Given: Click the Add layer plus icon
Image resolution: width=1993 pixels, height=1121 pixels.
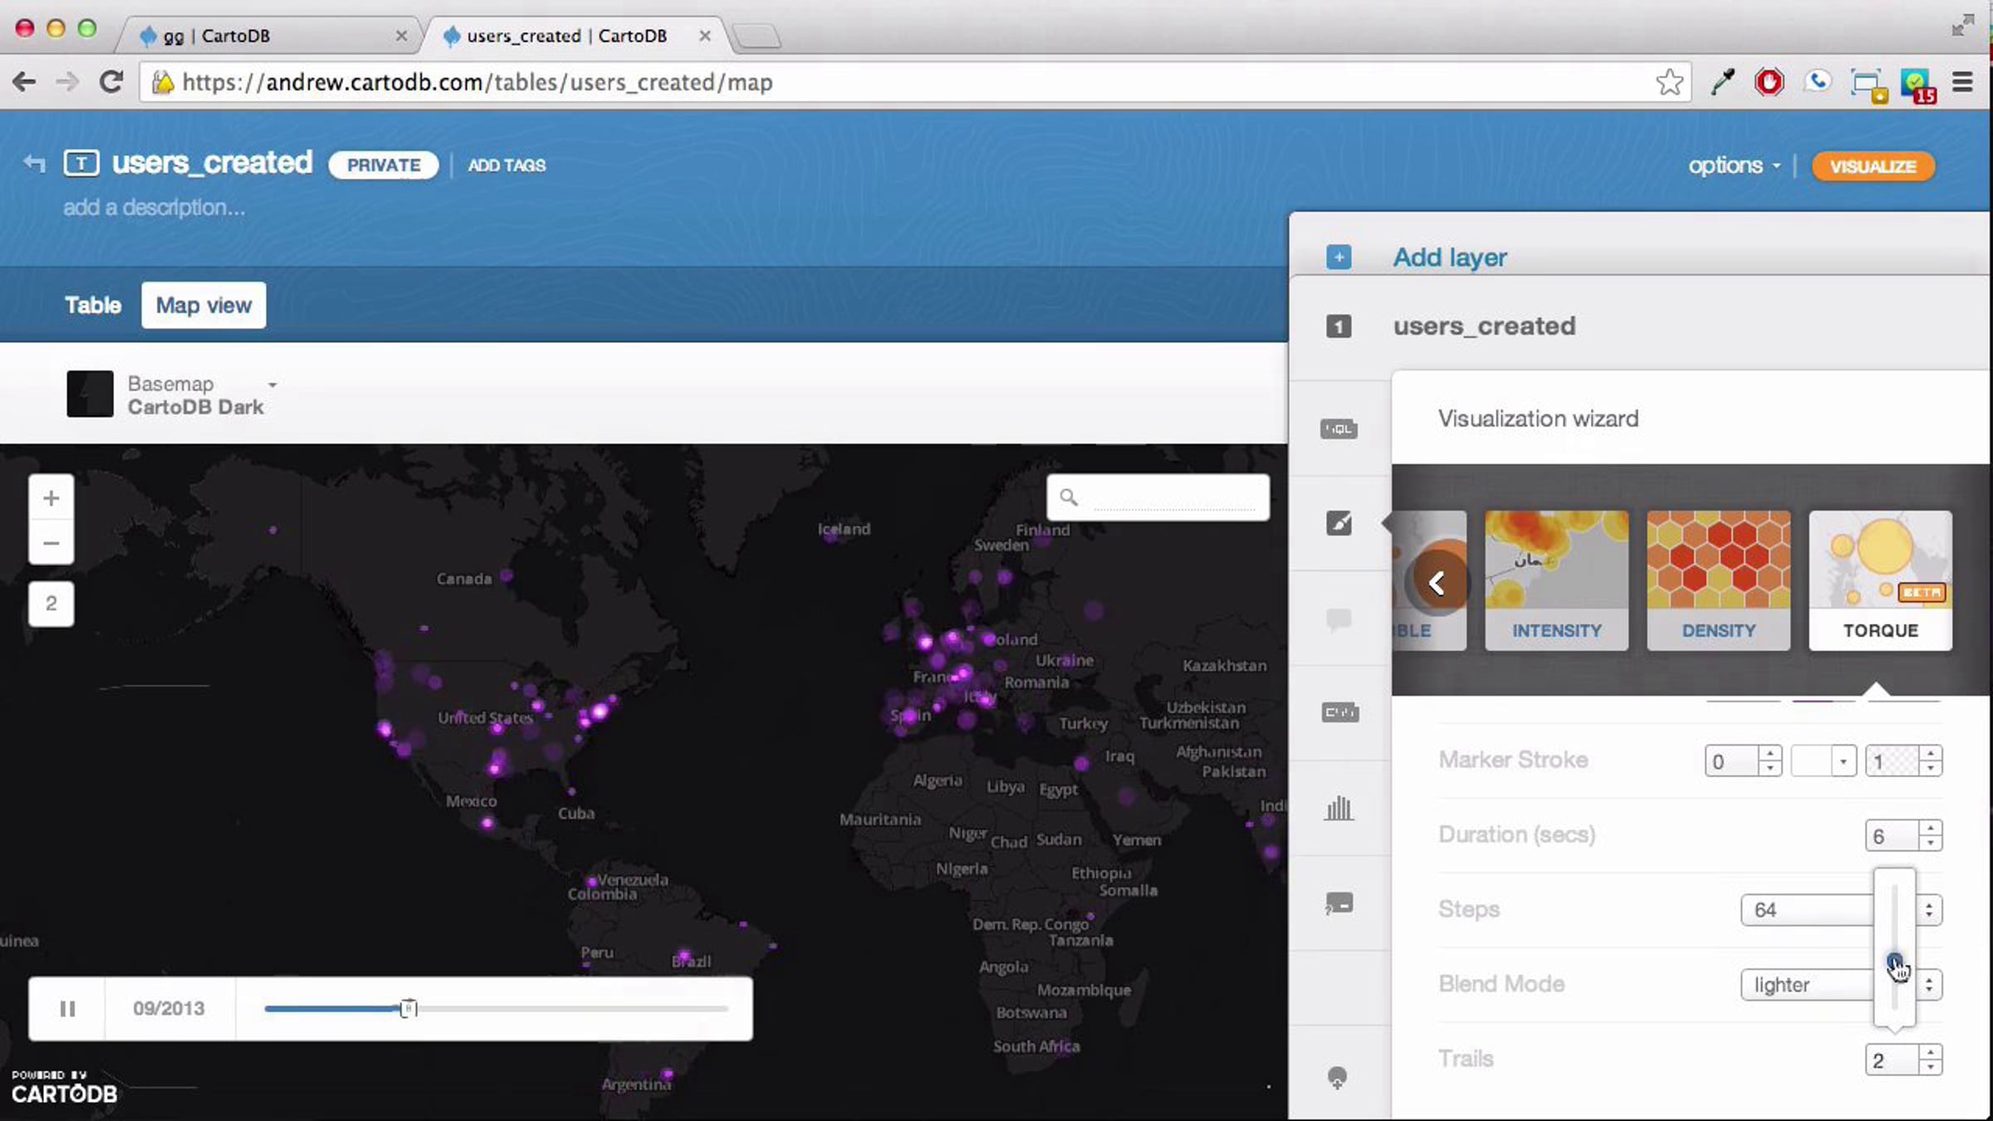Looking at the screenshot, I should pos(1339,257).
